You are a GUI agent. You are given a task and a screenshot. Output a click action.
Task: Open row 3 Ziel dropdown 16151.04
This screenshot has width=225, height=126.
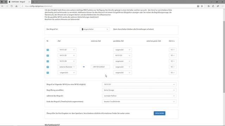pyautogui.click(x=67, y=61)
